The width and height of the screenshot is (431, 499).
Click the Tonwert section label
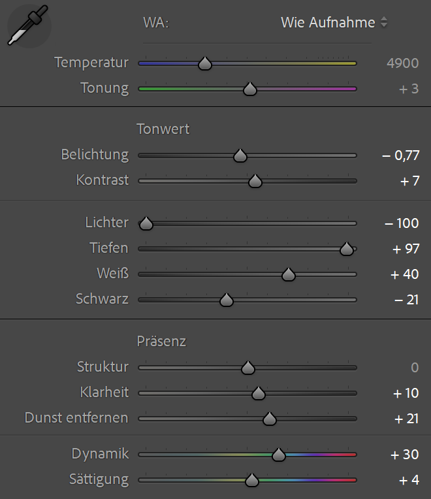tap(163, 129)
